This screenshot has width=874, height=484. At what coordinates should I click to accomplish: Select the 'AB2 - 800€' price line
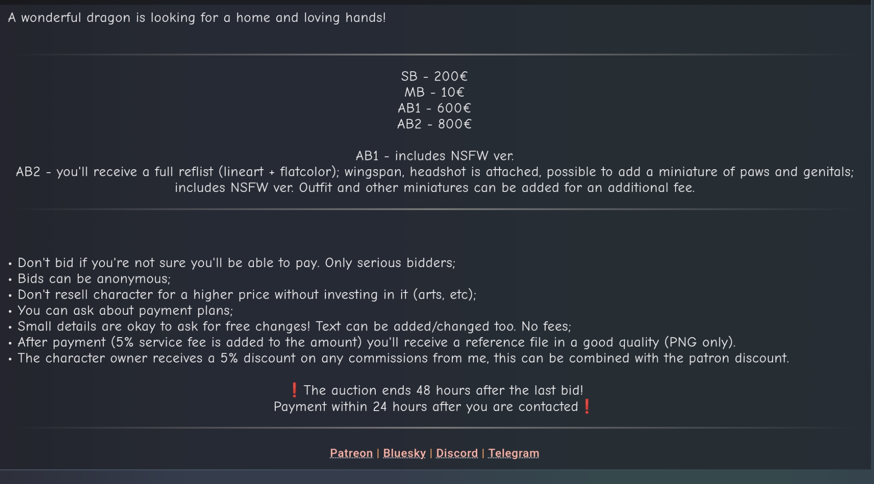[434, 124]
